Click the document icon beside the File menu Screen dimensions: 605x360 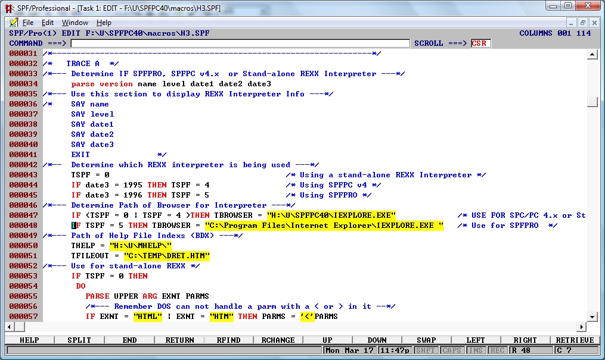tap(14, 23)
